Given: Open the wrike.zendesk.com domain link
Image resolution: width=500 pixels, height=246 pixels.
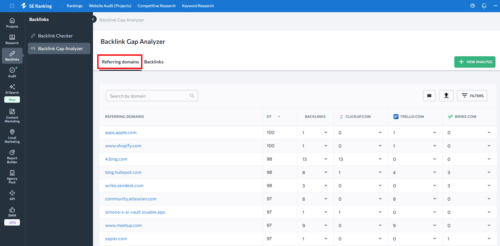Looking at the screenshot, I should coord(124,185).
